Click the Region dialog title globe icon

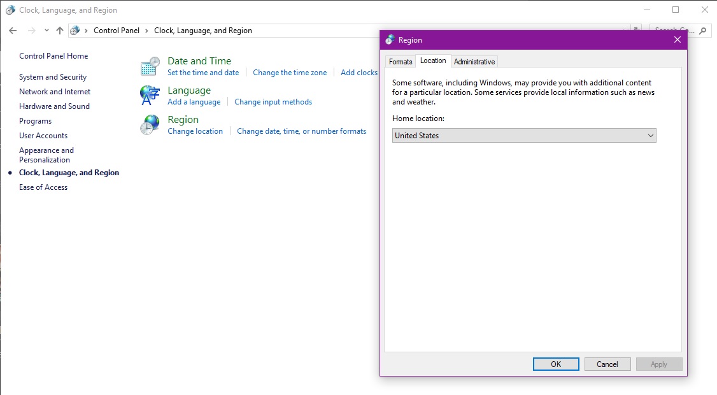(x=390, y=40)
